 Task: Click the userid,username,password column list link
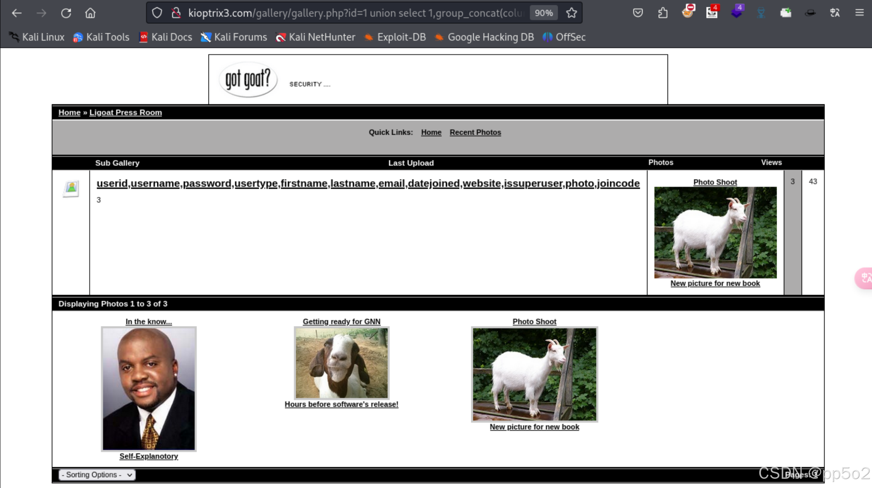pos(368,183)
